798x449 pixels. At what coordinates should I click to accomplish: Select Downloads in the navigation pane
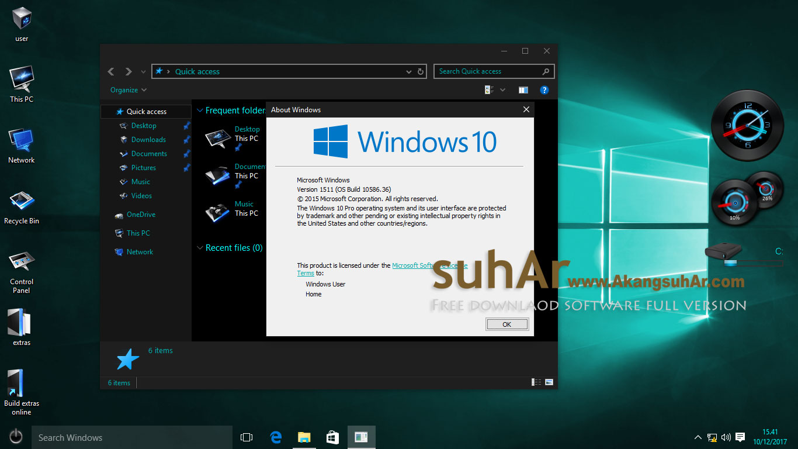(x=148, y=140)
